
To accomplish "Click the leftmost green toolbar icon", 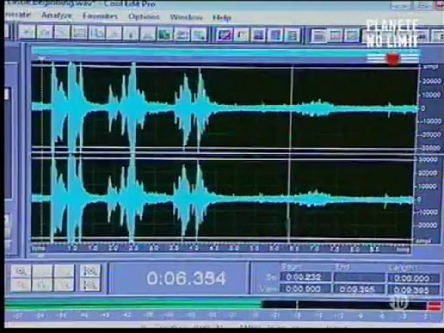I will coord(165,35).
